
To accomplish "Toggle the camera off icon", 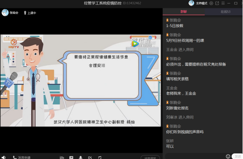I will [x=62, y=157].
